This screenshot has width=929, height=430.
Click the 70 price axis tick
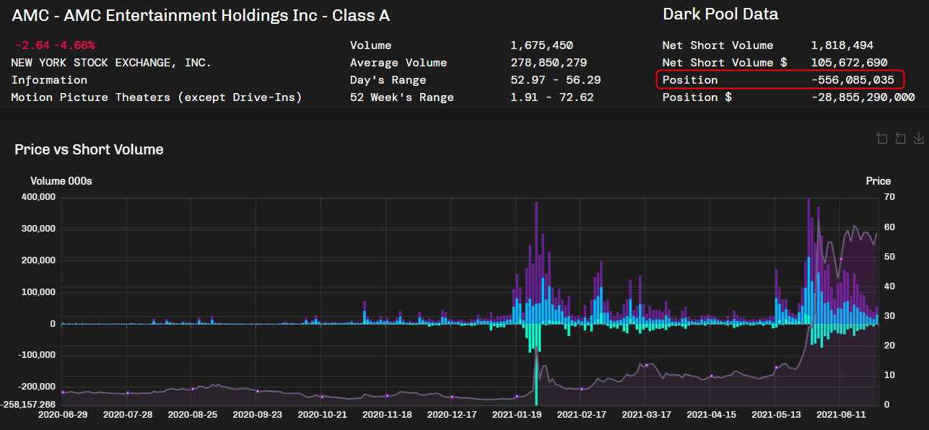coord(889,197)
